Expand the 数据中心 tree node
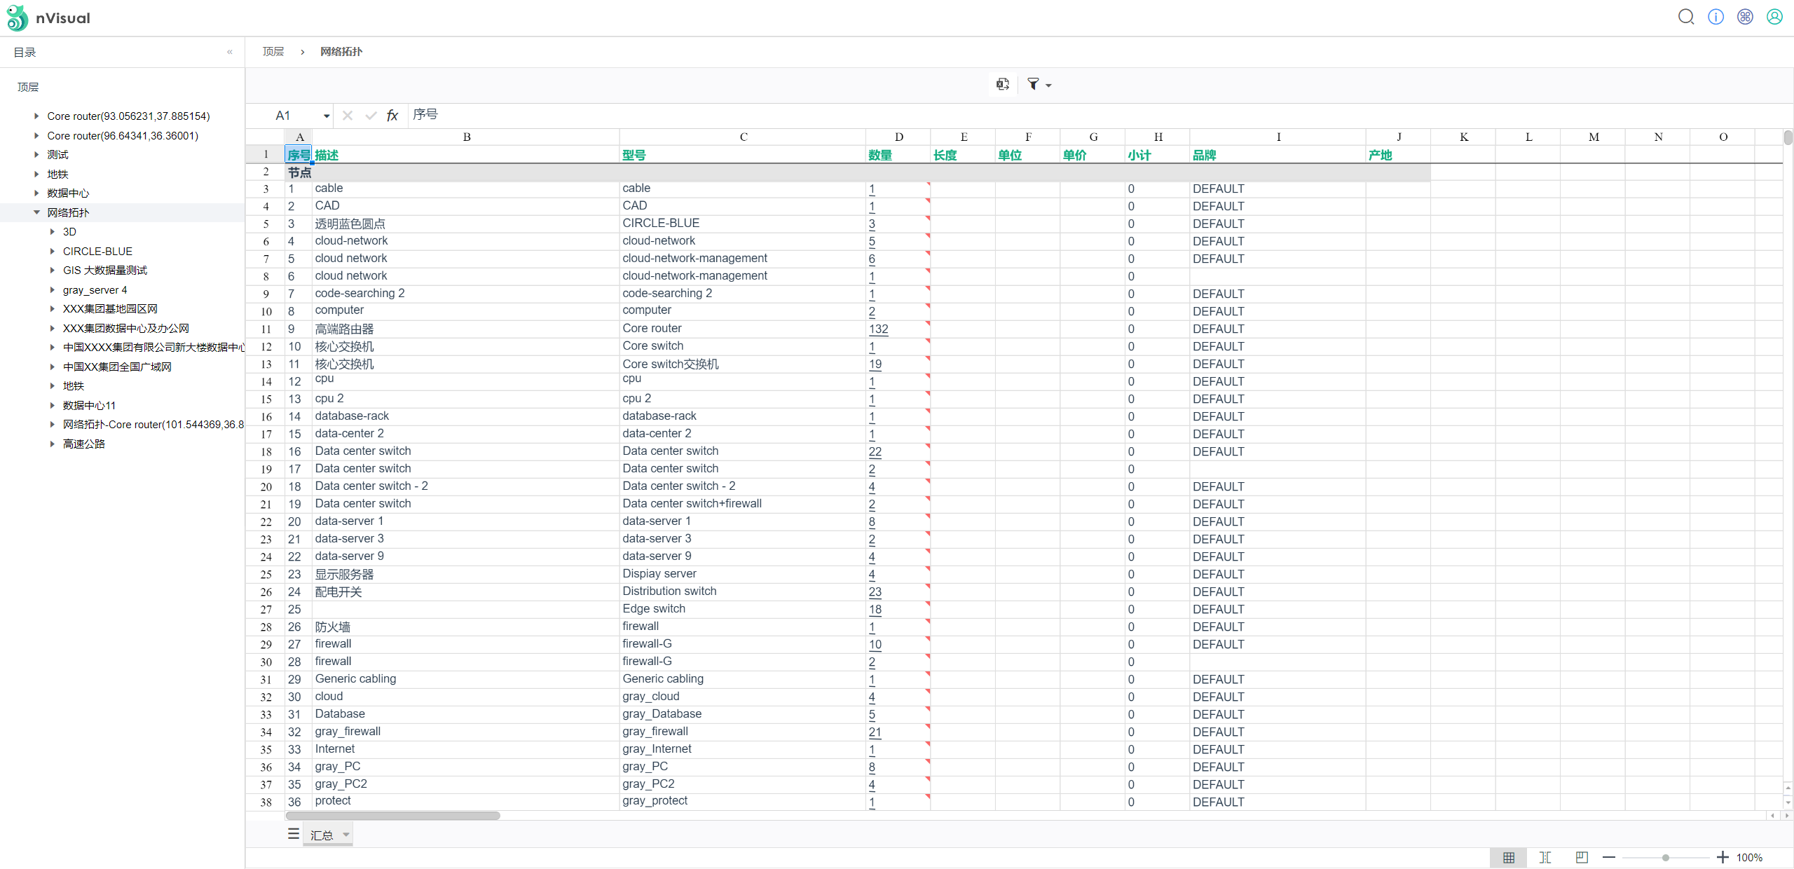Viewport: 1794px width, 869px height. click(x=36, y=193)
